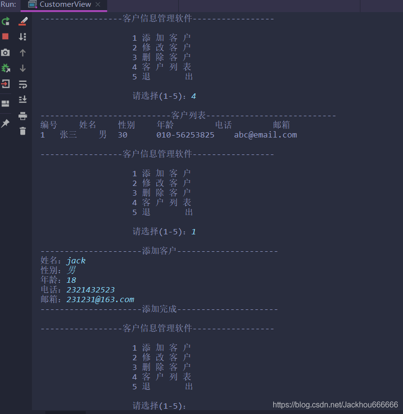Screen dimensions: 403x414
Task: Toggle soft-wrap in console output
Action: tap(23, 84)
